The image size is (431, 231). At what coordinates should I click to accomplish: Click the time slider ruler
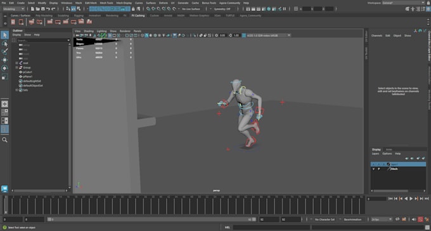click(x=184, y=205)
